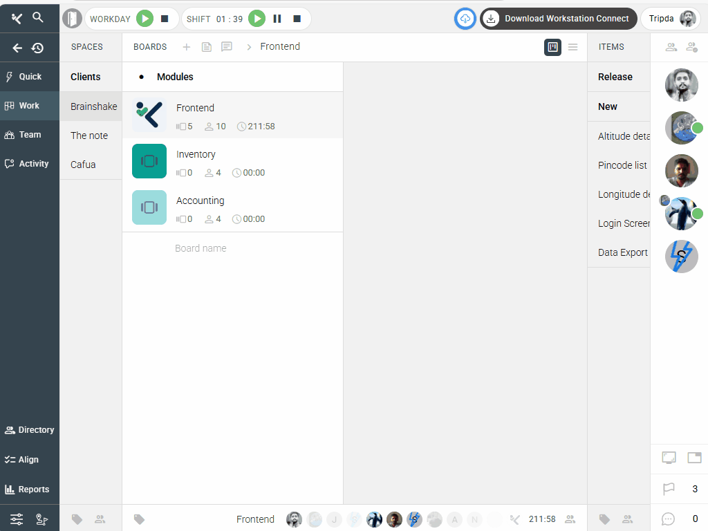
Task: Click the flag icon in right panel
Action: point(669,489)
